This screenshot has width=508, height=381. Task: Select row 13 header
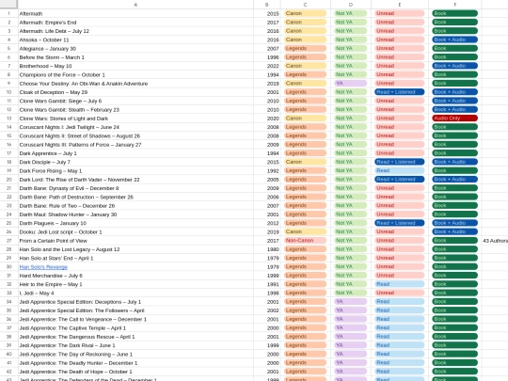[x=8, y=119]
